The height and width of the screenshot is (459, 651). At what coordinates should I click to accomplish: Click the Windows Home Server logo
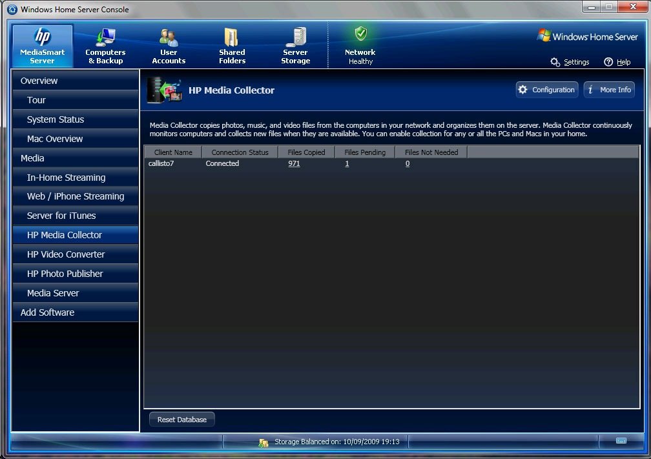click(588, 37)
